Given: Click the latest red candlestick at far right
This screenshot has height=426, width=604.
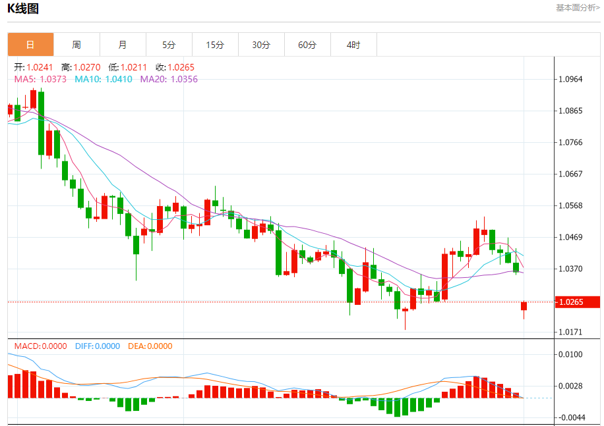Looking at the screenshot, I should (524, 306).
